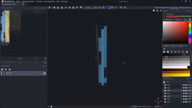Open the Палитра color tab
The image size is (192, 108).
click(178, 19)
